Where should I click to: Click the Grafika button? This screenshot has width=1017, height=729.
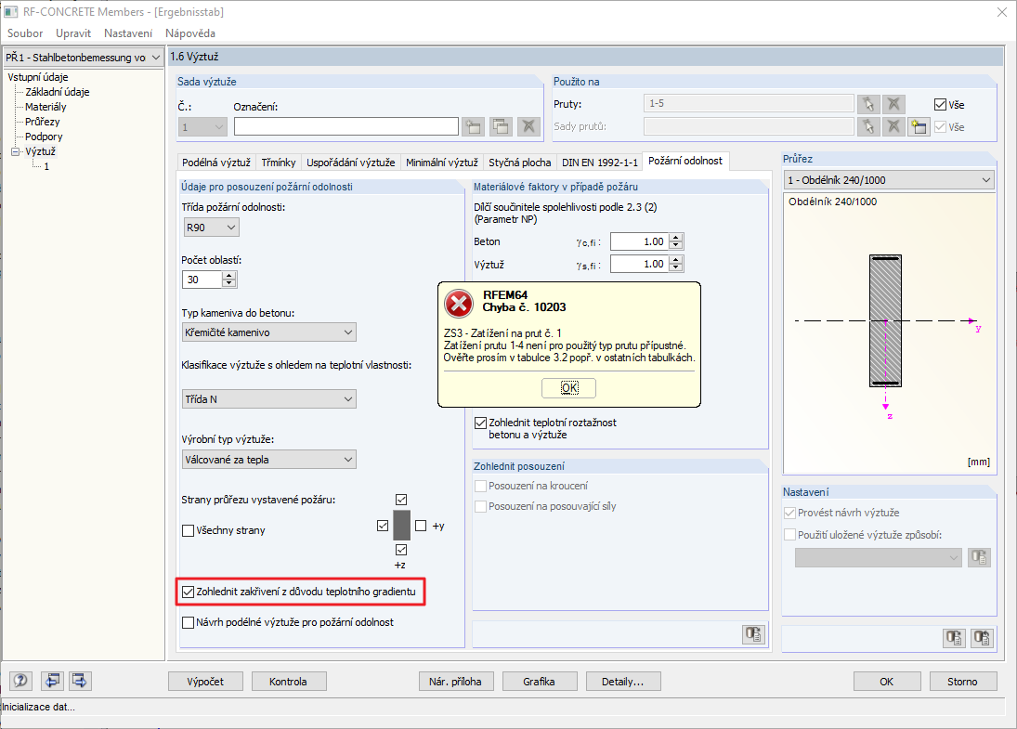click(539, 682)
